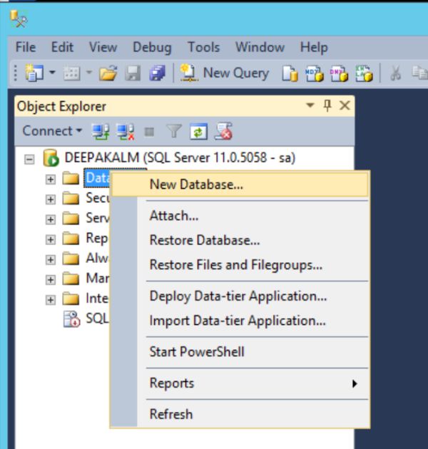The width and height of the screenshot is (428, 449).
Task: Click the Stop square icon
Action: [149, 132]
